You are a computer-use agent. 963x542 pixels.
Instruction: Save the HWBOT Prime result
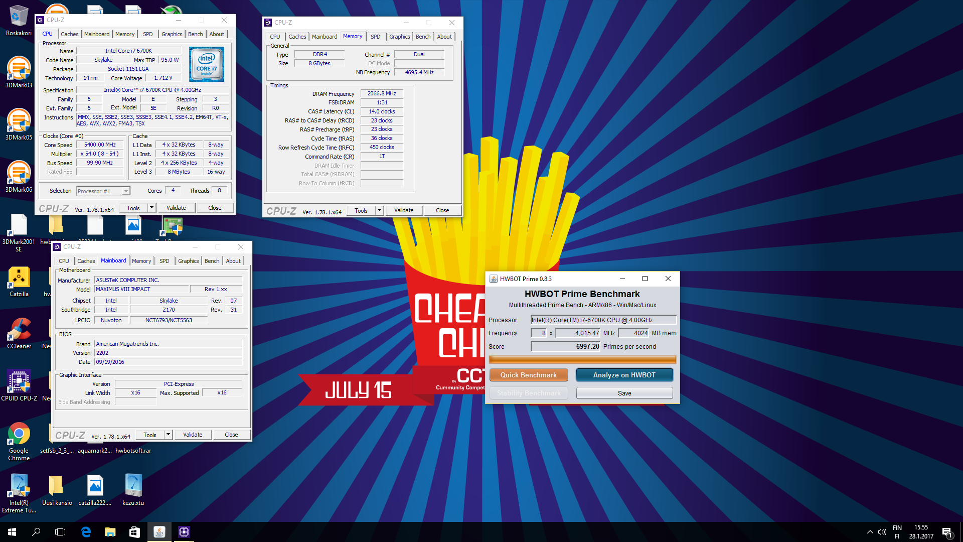click(x=624, y=393)
